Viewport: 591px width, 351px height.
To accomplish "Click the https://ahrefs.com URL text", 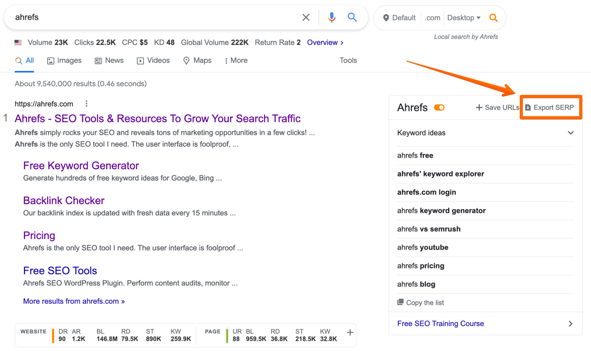I will (x=44, y=104).
